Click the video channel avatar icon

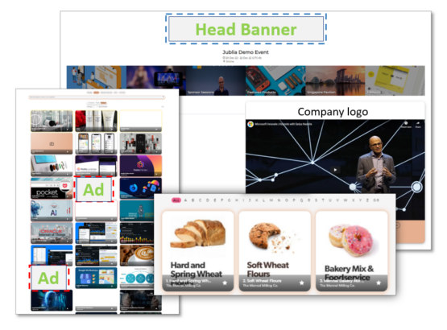250,124
